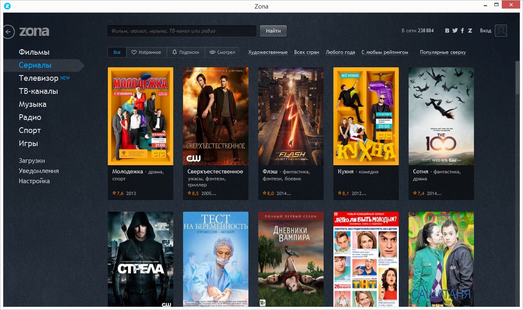Open Загрузки downloads page
523x310 pixels.
[x=32, y=161]
